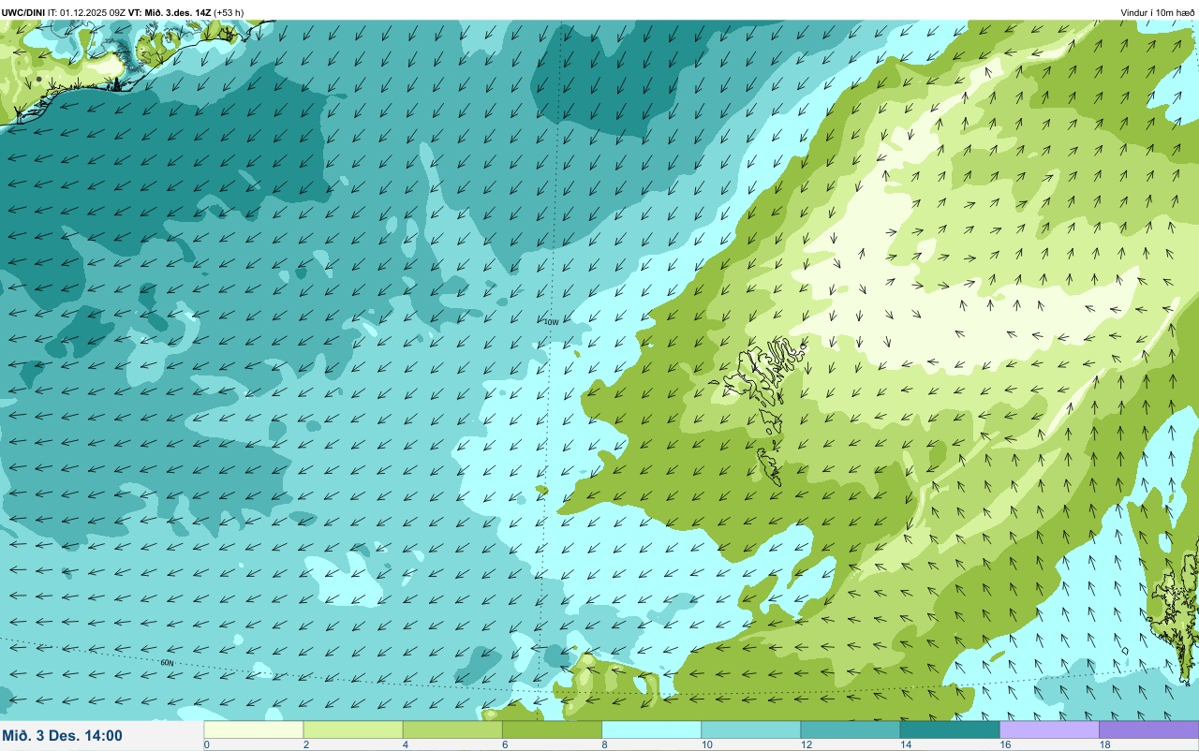
Task: Click the 'Mið. 3 Des. 14:00' date label
Action: tap(62, 736)
